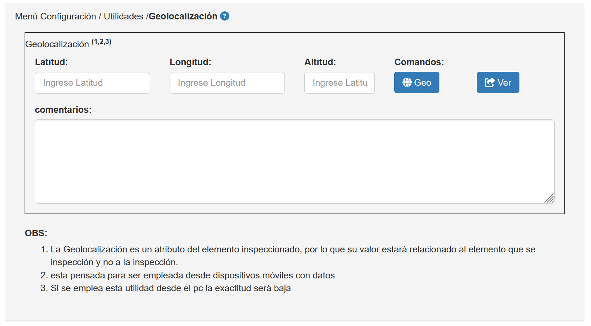This screenshot has height=326, width=591.
Task: Click the Latitud input field
Action: click(x=93, y=83)
